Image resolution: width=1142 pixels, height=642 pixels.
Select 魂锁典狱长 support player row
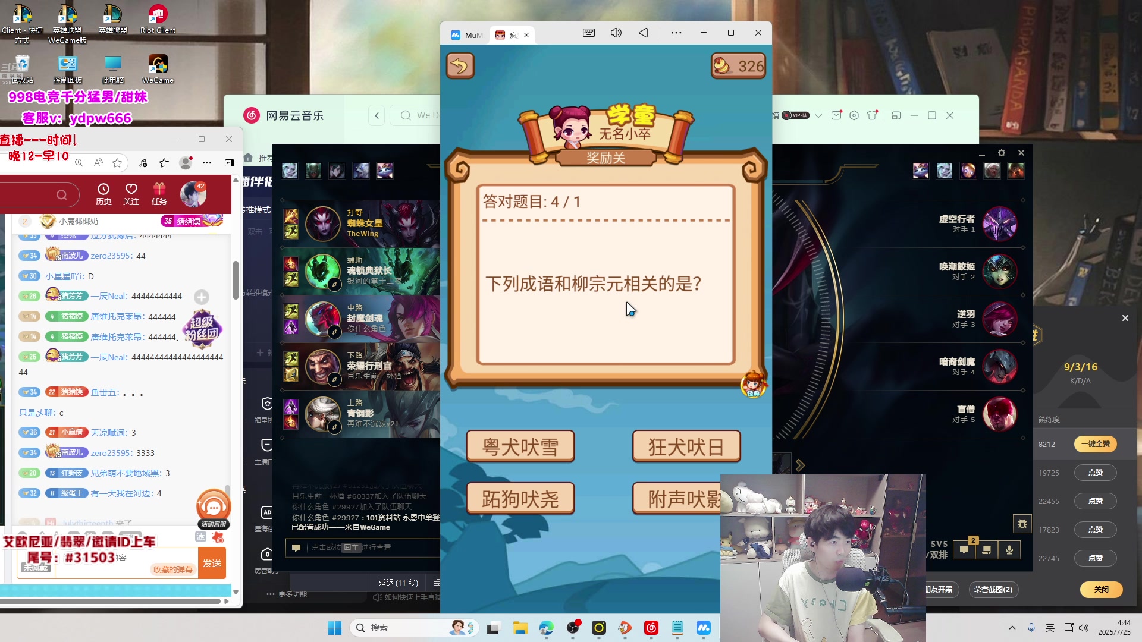[360, 271]
